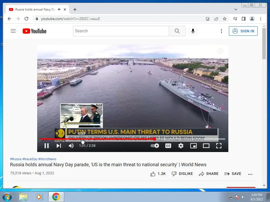Open the video settings gear
This screenshot has height=202, width=270.
coord(181,146)
